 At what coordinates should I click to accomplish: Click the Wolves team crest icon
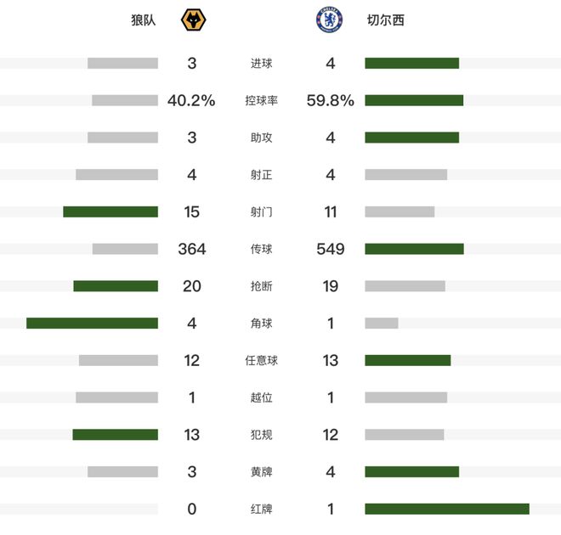[194, 20]
